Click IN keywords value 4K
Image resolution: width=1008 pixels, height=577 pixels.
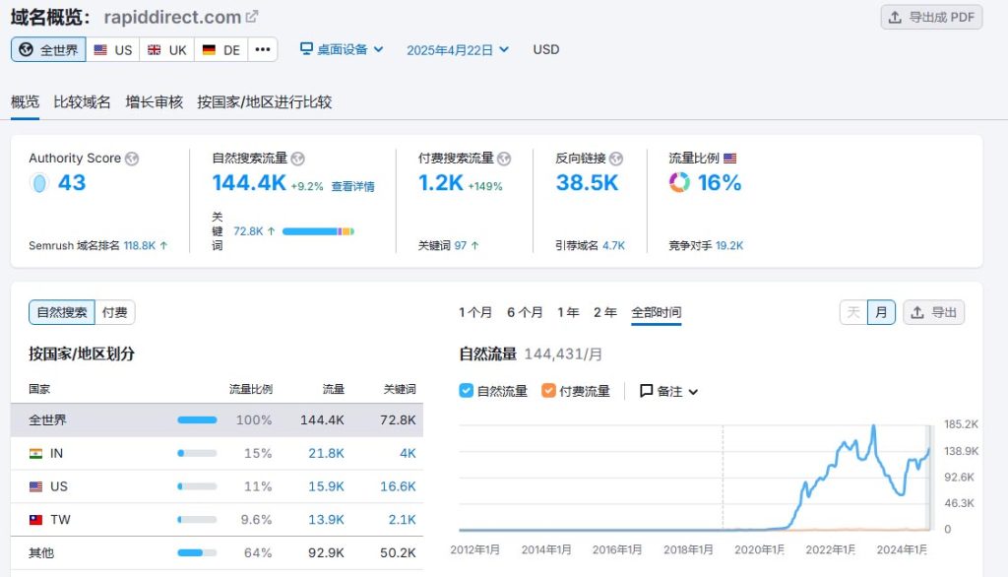408,454
